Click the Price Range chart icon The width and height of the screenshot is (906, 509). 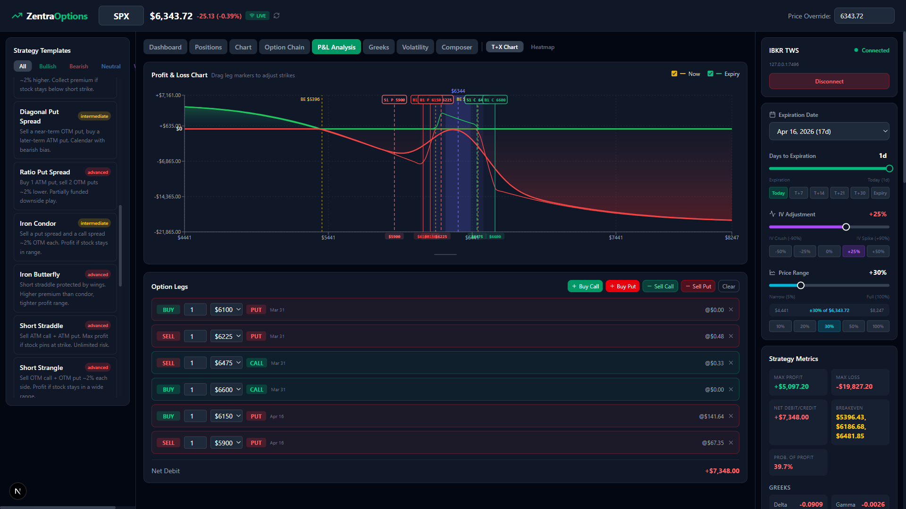772,272
